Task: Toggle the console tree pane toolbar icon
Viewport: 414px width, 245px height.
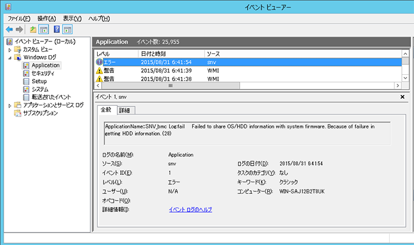Action: pos(43,29)
